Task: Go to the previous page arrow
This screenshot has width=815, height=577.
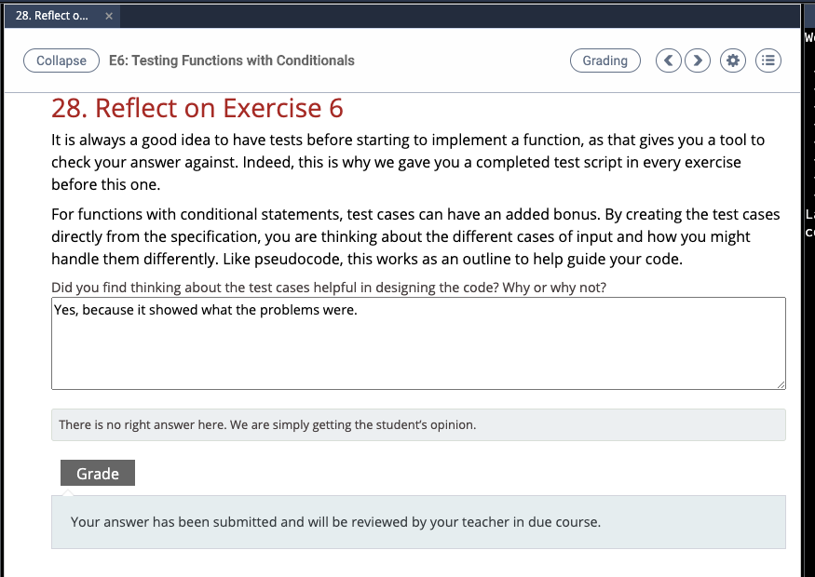Action: click(x=669, y=60)
